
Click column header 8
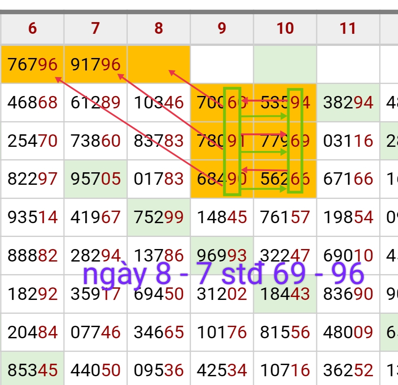pos(159,28)
